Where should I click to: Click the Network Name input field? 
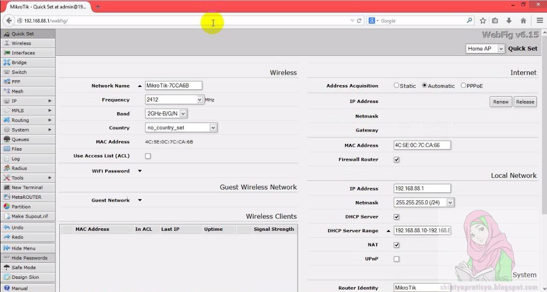tap(173, 86)
